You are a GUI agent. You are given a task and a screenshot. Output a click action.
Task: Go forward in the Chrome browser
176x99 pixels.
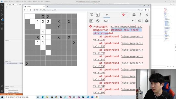28,10
